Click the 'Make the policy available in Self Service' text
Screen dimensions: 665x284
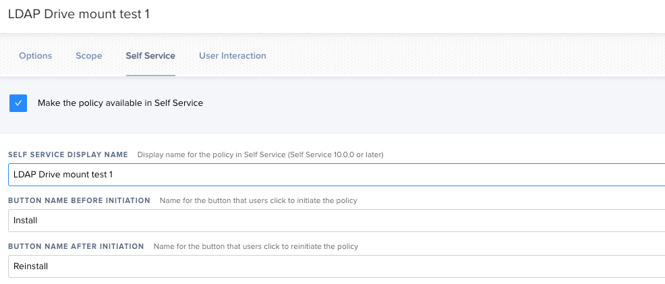click(x=121, y=103)
